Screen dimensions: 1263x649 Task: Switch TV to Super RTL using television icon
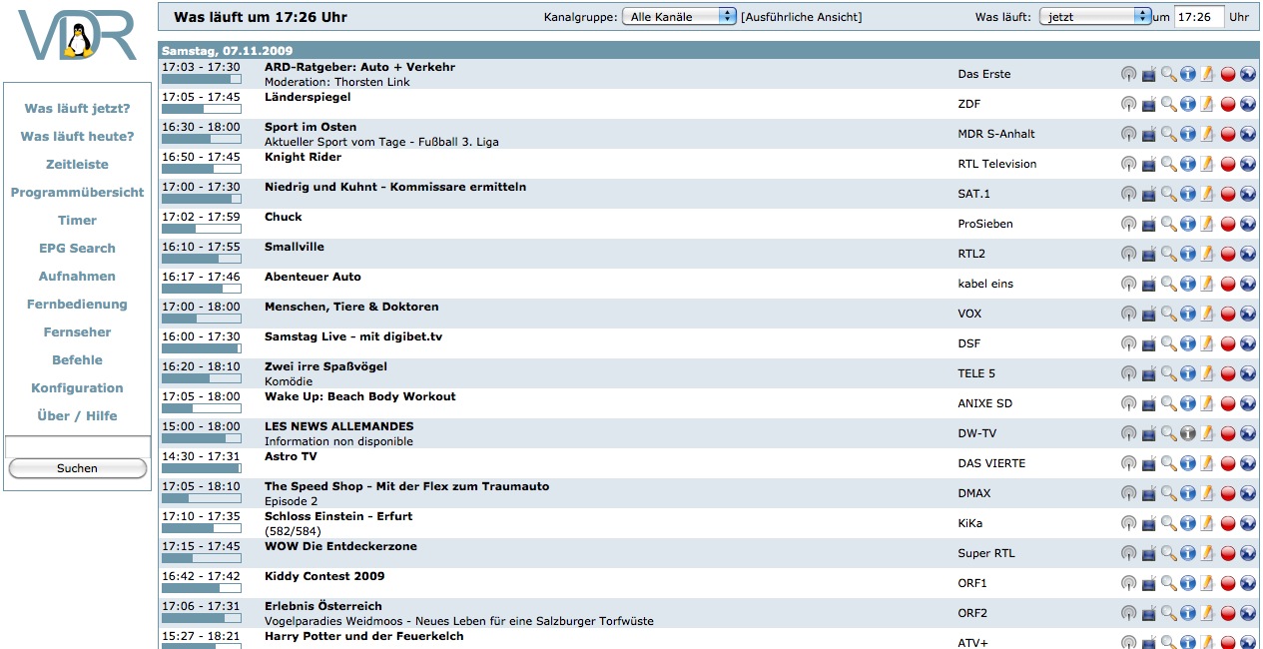pos(1149,553)
